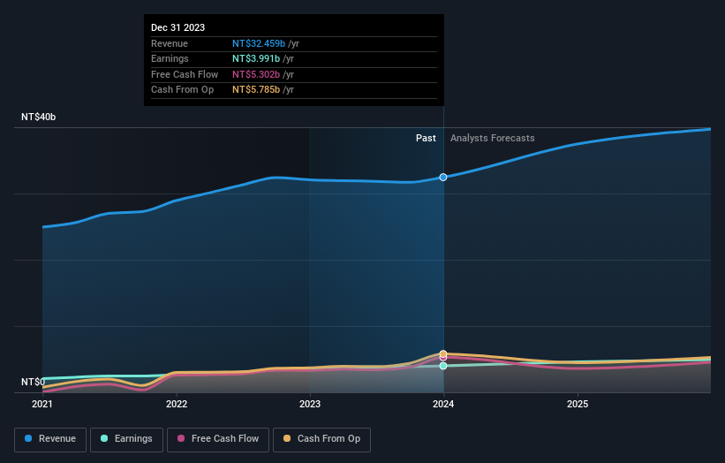Screen dimensions: 725x463
Task: Select the 2022 x-axis label
Action: [x=177, y=404]
